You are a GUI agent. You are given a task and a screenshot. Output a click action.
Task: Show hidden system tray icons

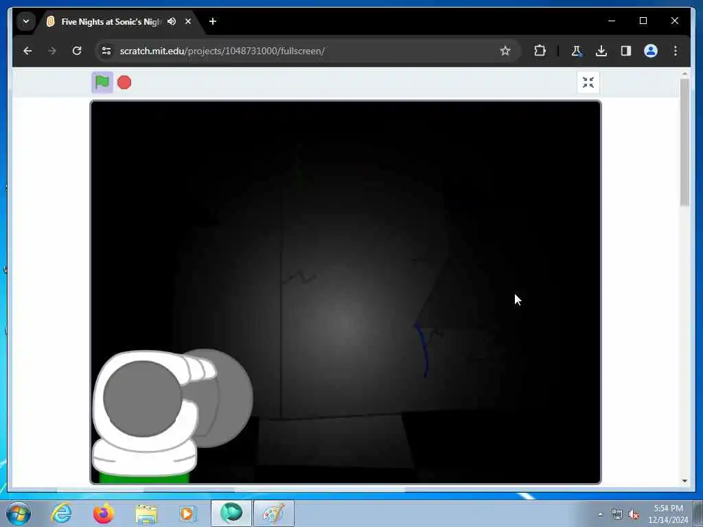point(600,514)
